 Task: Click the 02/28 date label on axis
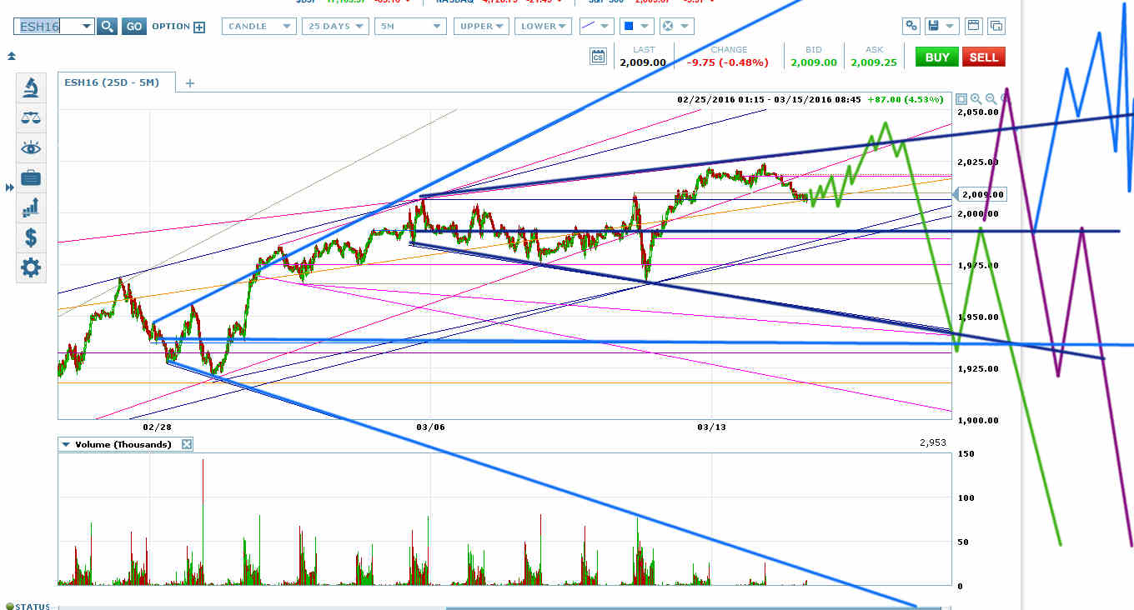pos(157,427)
